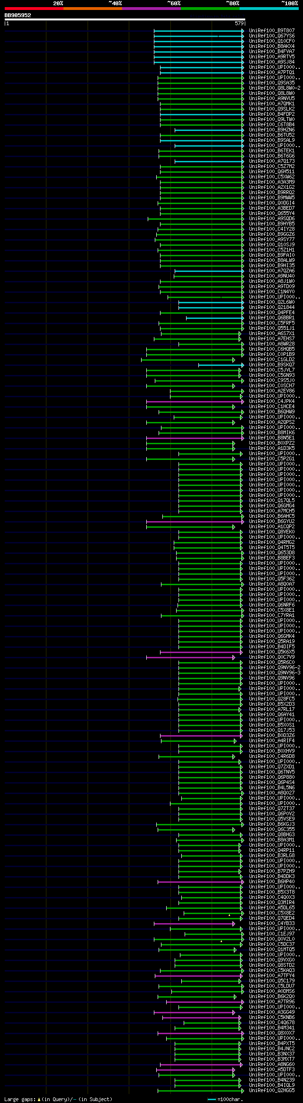303x1103 pixels.
Task: Select hit label UniRef100_Q9SA35
Action: 272,83
